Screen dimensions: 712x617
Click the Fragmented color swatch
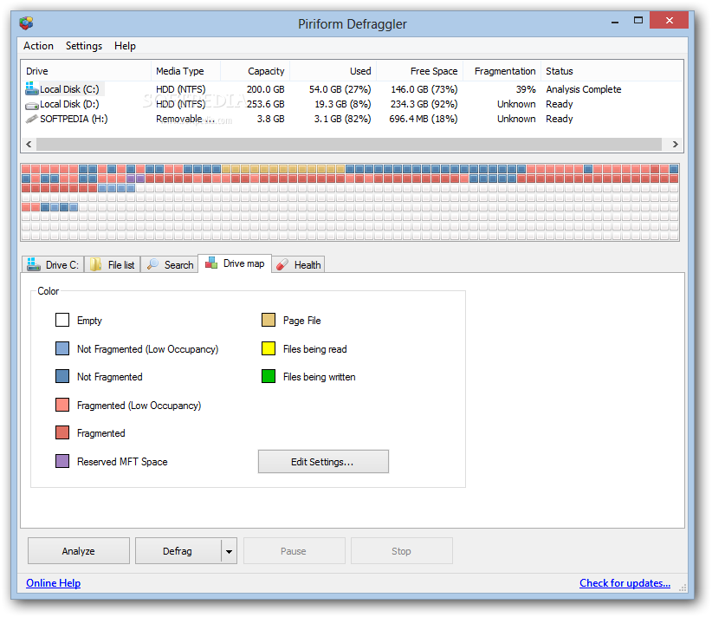(x=62, y=432)
